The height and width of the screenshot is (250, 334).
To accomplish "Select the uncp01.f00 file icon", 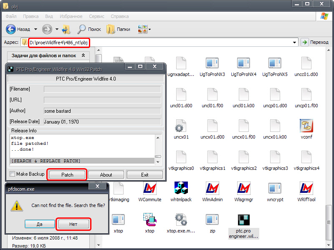I will [x=306, y=94].
